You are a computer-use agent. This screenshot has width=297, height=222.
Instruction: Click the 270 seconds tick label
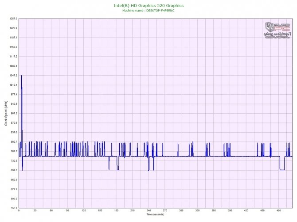165,211
